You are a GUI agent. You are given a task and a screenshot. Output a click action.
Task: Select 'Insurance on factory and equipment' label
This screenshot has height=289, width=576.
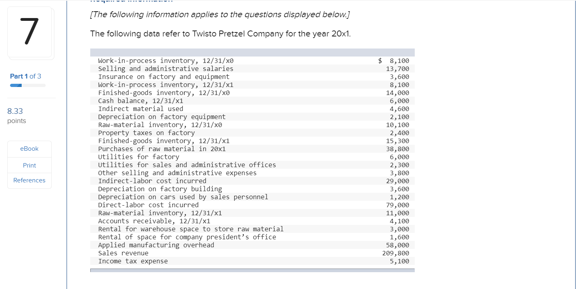pyautogui.click(x=164, y=77)
